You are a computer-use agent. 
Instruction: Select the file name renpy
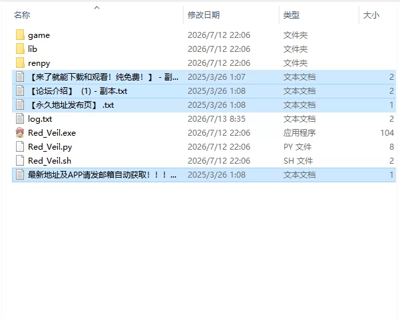39,63
